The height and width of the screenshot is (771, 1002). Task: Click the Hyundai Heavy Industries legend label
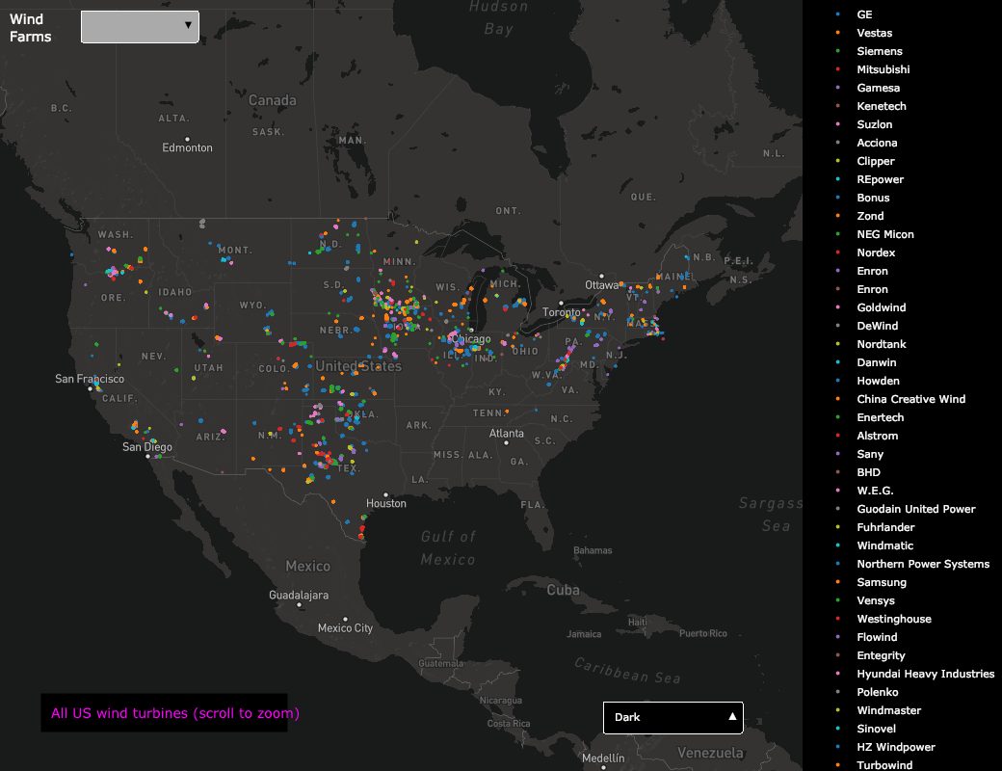coord(925,674)
